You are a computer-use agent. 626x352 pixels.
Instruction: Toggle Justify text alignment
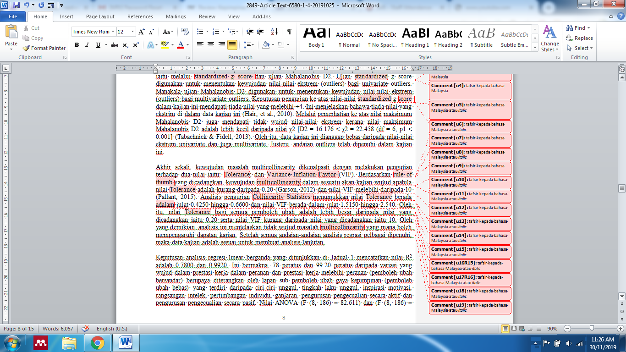coord(232,45)
